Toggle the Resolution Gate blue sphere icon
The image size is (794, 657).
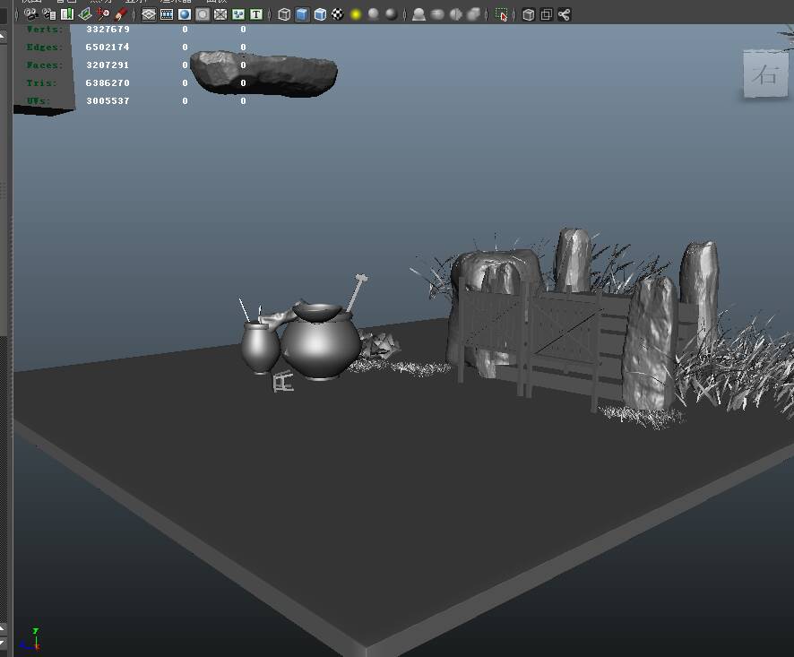[185, 14]
